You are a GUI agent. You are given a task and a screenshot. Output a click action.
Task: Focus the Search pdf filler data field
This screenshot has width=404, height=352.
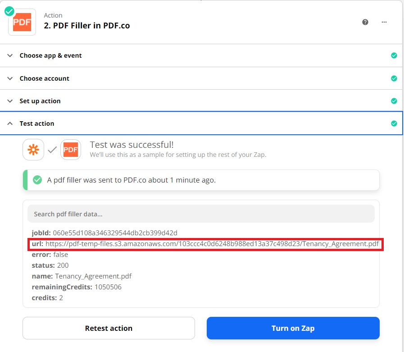[x=201, y=214]
